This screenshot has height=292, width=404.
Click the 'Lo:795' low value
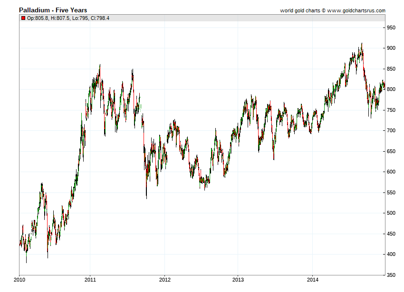[80, 18]
